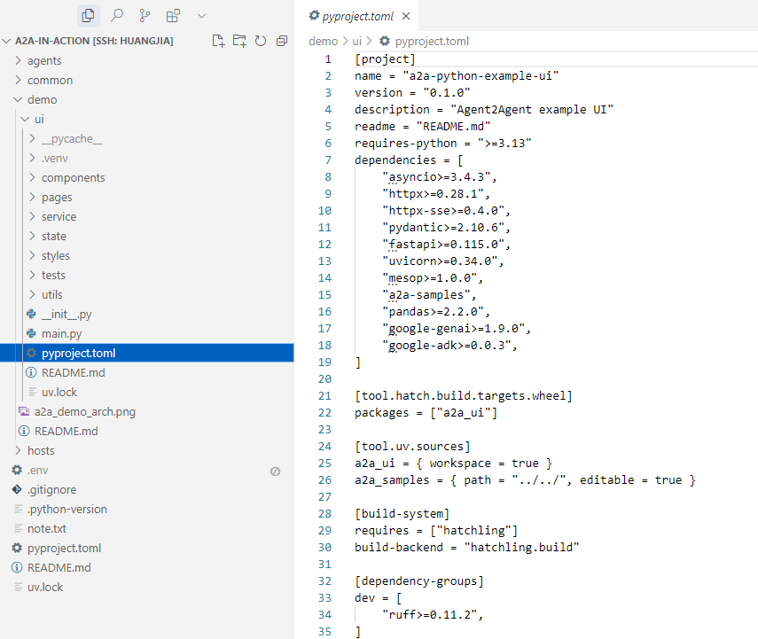Open the .gitignore file
Viewport: 758px width, 639px height.
click(51, 489)
